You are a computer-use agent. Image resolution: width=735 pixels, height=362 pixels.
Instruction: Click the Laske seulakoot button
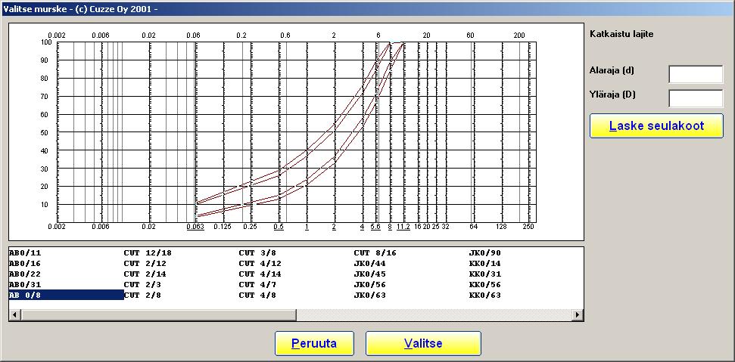(656, 125)
